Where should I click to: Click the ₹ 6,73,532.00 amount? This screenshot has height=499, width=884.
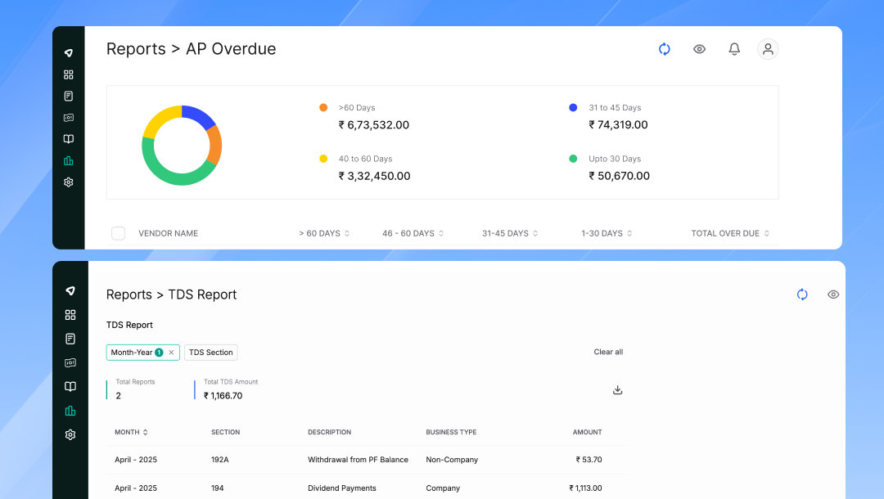click(374, 125)
